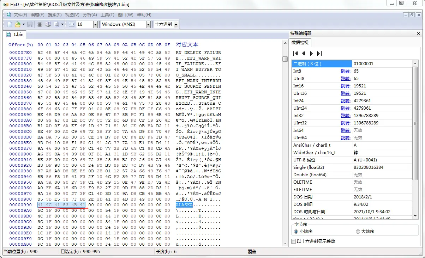Click the Offset(h) column header
Viewport: 425px width, 258px height.
[21, 45]
